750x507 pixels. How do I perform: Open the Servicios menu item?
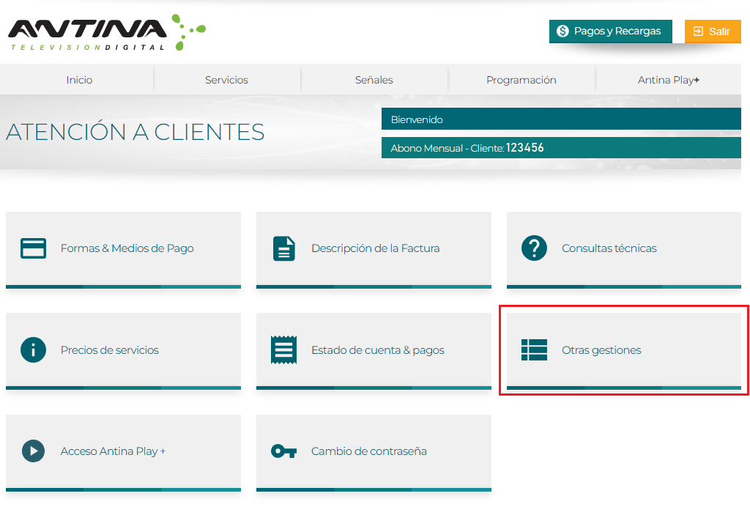pyautogui.click(x=226, y=80)
